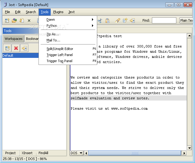Click the New file toolbar icon
The width and height of the screenshot is (195, 163).
click(x=7, y=20)
